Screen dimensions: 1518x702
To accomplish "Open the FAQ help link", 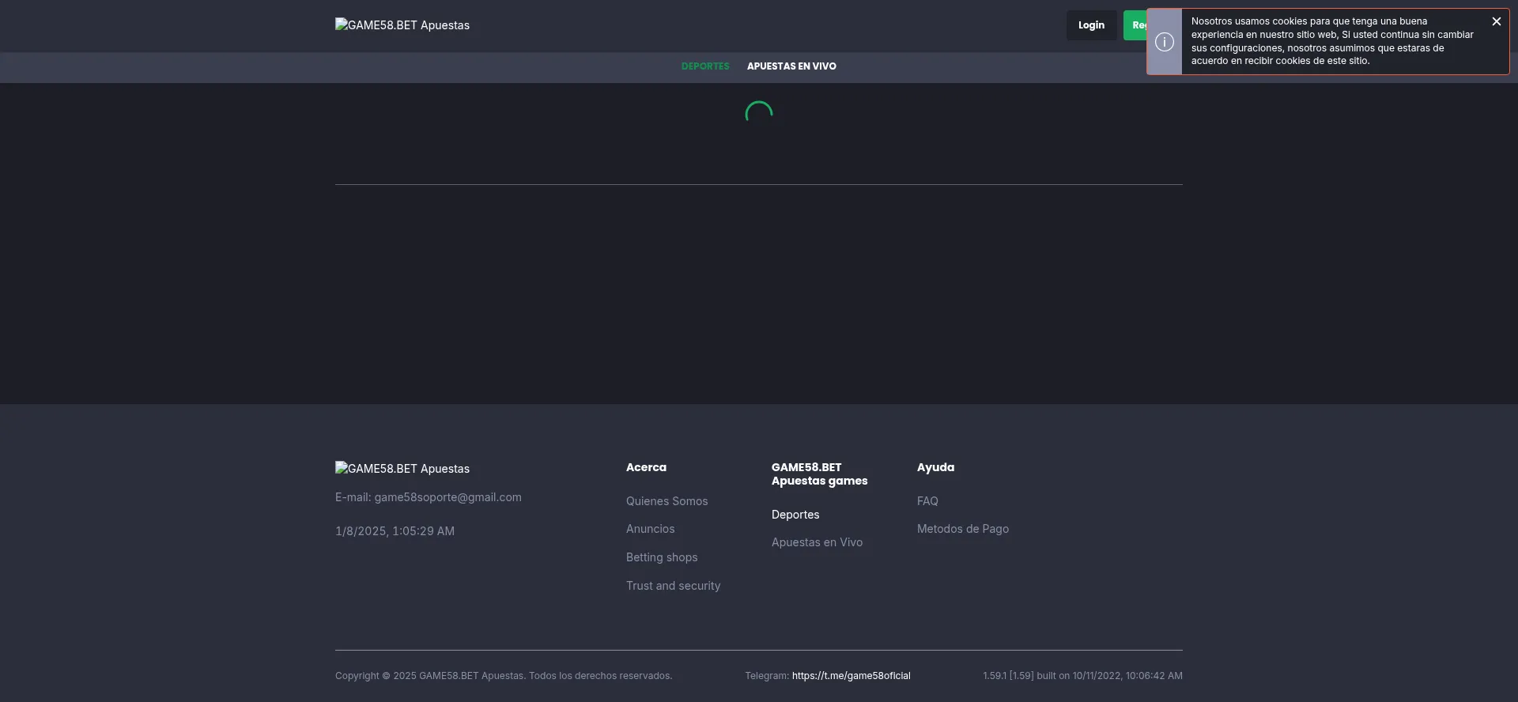I will pos(927,501).
